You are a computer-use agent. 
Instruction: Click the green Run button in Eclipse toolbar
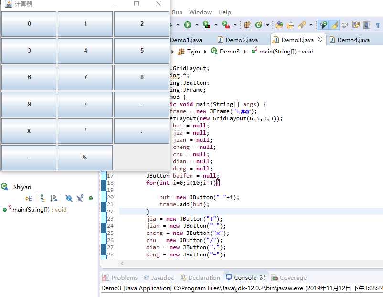pos(188,25)
